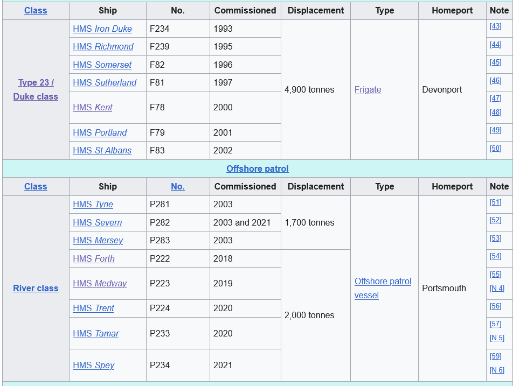Open the HMS St Albans link
The width and height of the screenshot is (513, 386).
[x=102, y=150]
